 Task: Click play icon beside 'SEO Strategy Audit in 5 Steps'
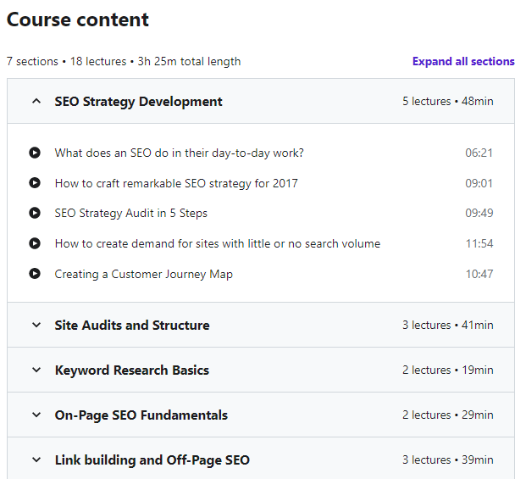(35, 213)
